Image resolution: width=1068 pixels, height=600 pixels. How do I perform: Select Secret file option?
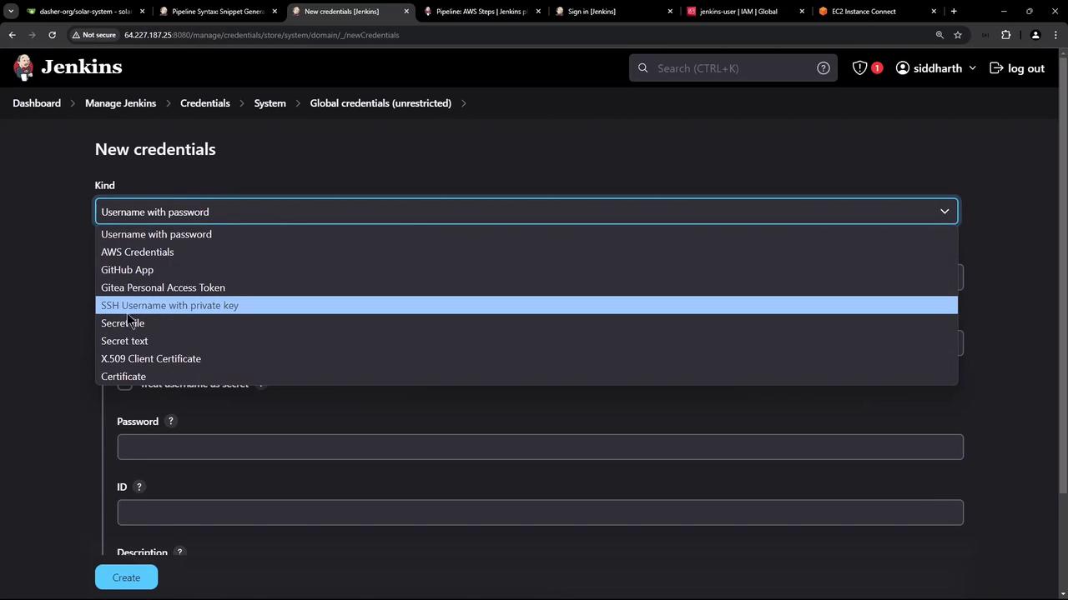tap(526, 323)
